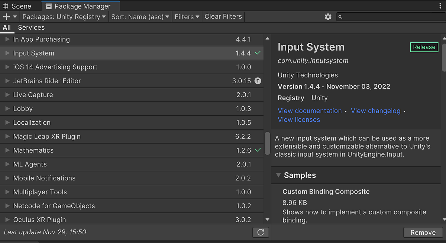Screen dimensions: 446x243
Task: Open the Filters dropdown
Action: click(187, 17)
